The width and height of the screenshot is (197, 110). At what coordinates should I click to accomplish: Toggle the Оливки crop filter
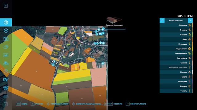(176, 86)
